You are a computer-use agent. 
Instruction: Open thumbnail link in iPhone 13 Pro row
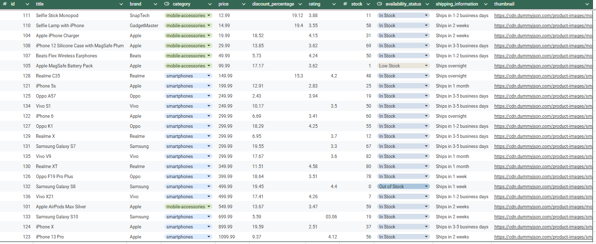[x=543, y=237]
